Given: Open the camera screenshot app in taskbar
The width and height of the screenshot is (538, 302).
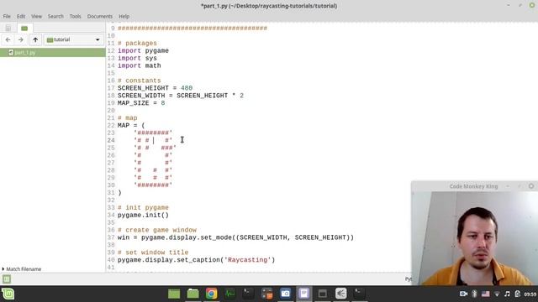Looking at the screenshot, I should 286,294.
